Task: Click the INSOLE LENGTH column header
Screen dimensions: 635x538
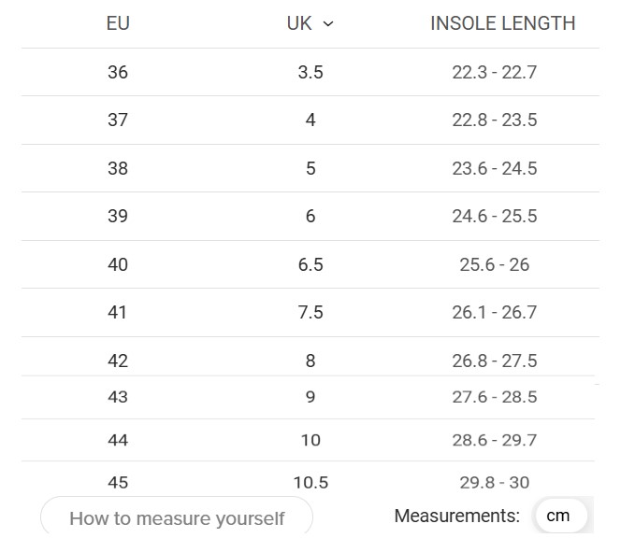Action: [x=502, y=23]
